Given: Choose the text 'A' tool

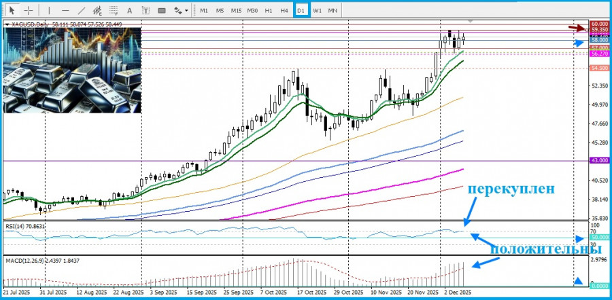Looking at the screenshot, I should tap(129, 10).
